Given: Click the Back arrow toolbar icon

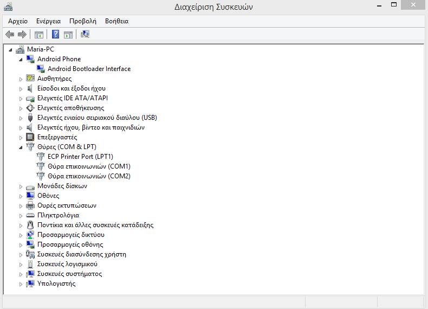Looking at the screenshot, I should 10,35.
